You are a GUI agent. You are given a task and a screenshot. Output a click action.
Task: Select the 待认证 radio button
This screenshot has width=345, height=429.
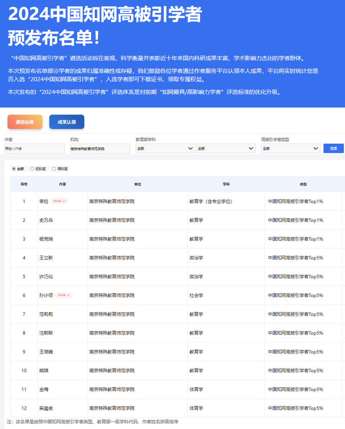click(x=54, y=169)
